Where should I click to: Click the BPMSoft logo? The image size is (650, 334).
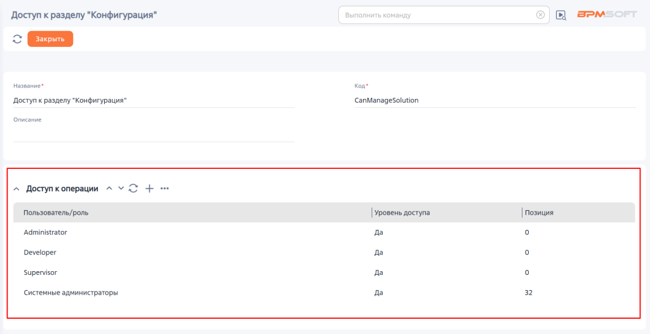pos(606,15)
